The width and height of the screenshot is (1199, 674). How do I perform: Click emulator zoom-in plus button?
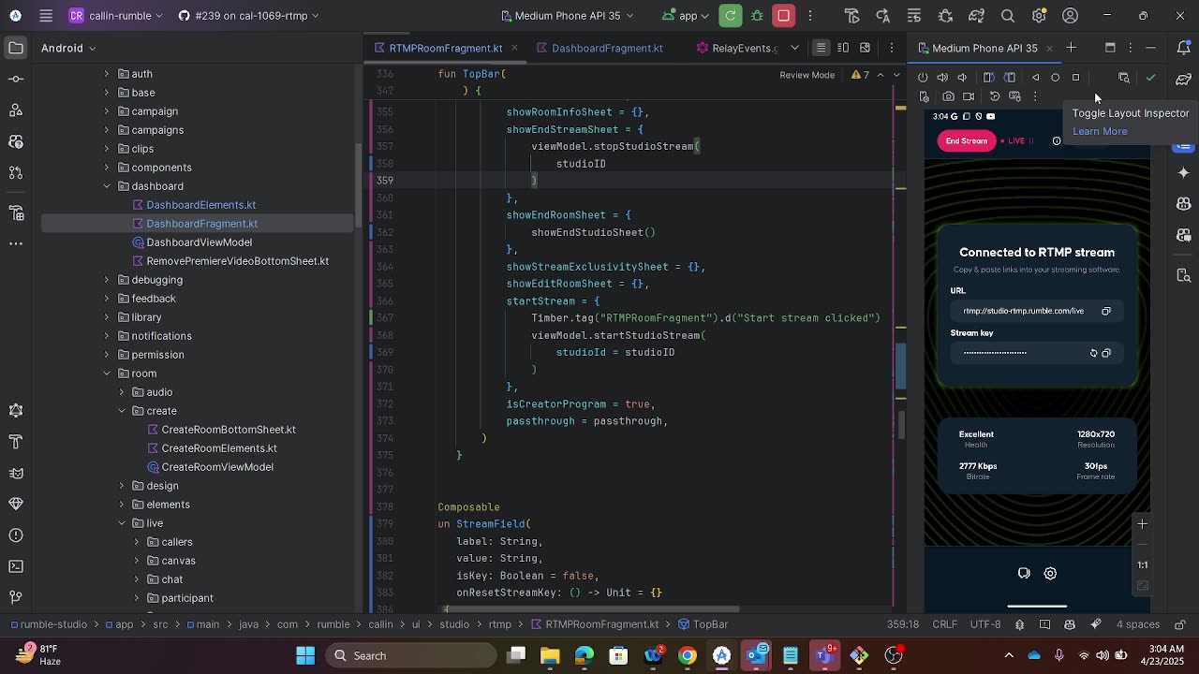coord(1142,524)
